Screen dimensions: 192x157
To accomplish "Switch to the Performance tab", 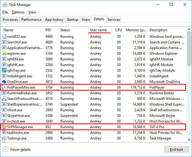I will 32,20.
